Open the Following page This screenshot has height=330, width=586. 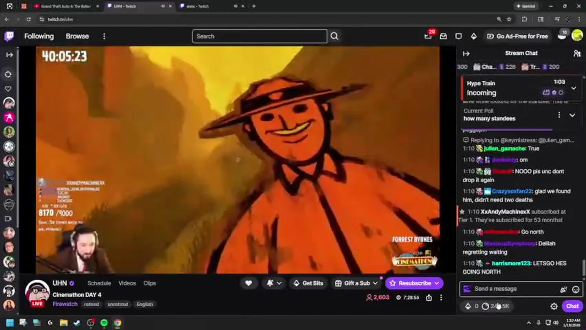tap(39, 36)
